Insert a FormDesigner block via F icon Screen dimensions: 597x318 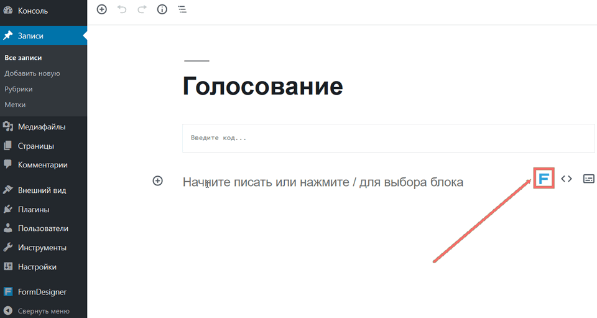pyautogui.click(x=544, y=178)
